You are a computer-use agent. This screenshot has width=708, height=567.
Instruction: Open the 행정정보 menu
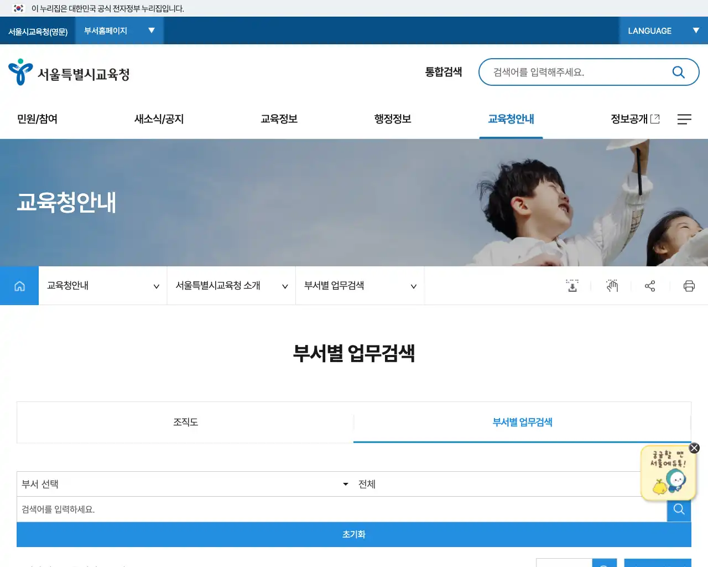coord(392,118)
